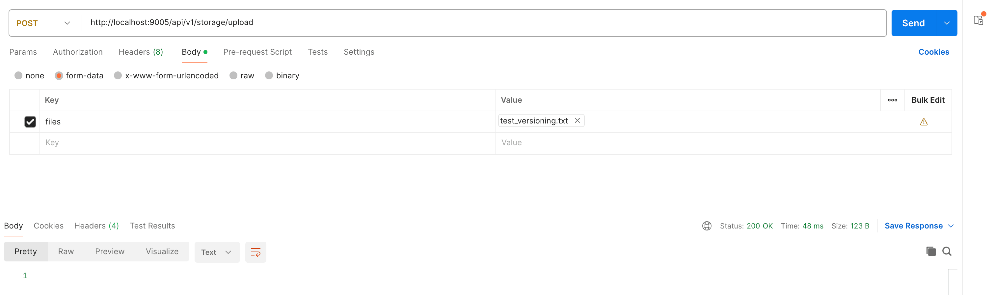
Task: Click the globe network icon near Status
Action: point(707,226)
